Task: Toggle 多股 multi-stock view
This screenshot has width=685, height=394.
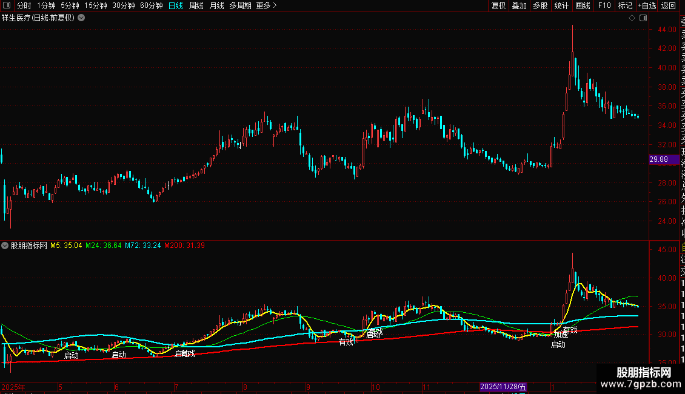Action: tap(540, 6)
